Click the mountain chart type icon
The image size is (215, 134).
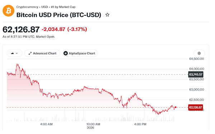tap(12, 53)
